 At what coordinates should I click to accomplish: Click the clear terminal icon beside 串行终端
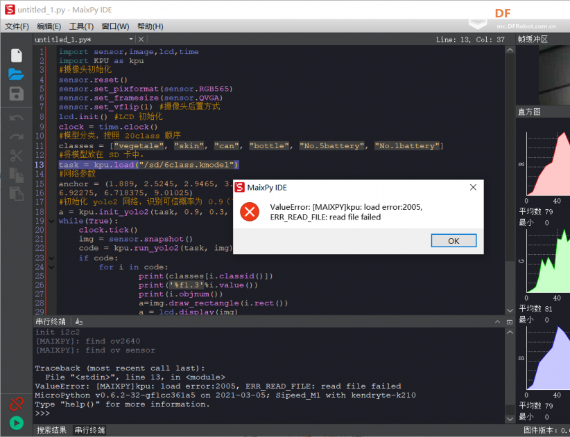(x=79, y=321)
